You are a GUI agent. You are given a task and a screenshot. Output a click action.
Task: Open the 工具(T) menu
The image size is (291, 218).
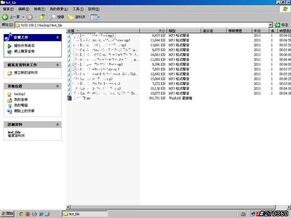click(78, 9)
